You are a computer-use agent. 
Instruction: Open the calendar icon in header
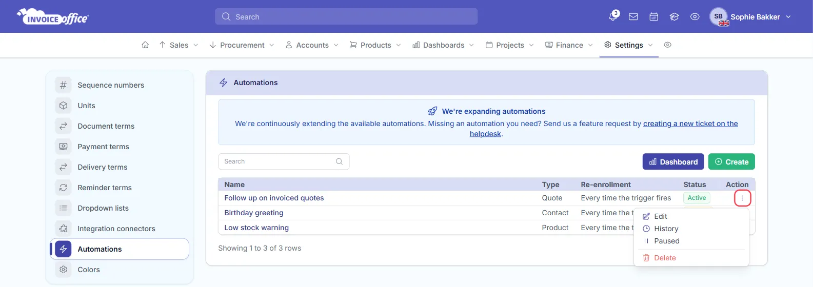654,17
